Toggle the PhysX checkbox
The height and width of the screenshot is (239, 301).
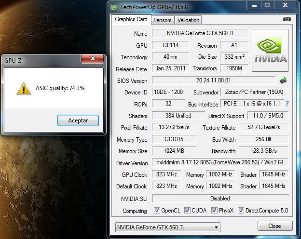coord(214,211)
